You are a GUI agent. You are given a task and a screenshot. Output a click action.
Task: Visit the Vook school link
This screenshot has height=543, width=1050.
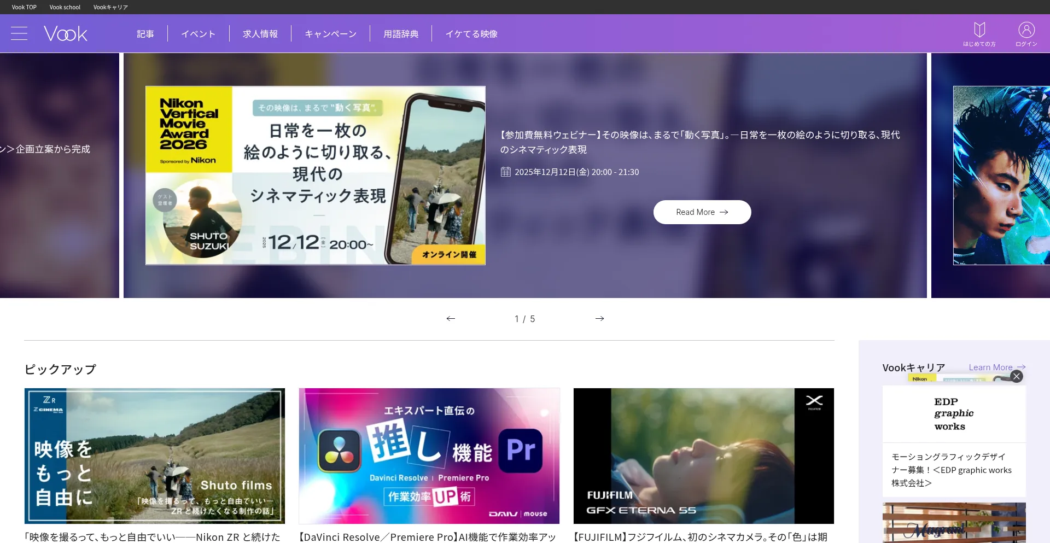[x=65, y=7]
